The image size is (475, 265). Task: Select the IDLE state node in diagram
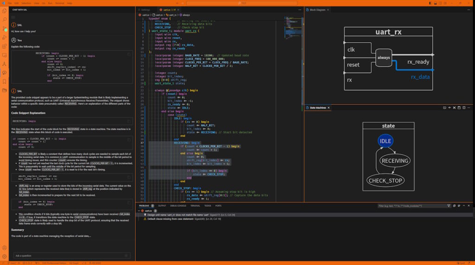click(385, 141)
